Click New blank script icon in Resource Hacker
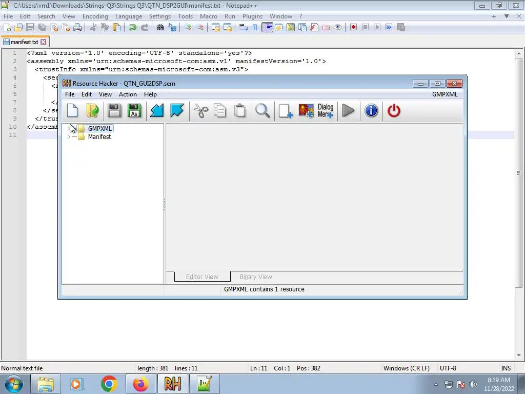This screenshot has width=525, height=394. (72, 111)
